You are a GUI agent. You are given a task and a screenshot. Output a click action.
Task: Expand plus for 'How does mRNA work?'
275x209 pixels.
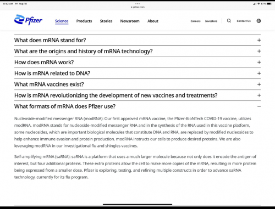[259, 63]
